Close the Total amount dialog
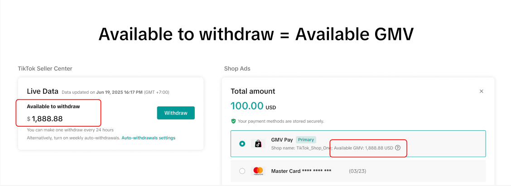The image size is (511, 186). 482,91
